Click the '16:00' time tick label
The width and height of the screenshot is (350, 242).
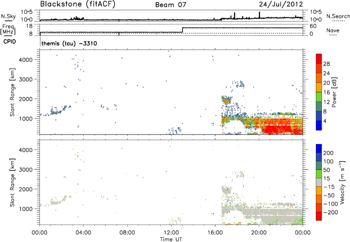215,233
